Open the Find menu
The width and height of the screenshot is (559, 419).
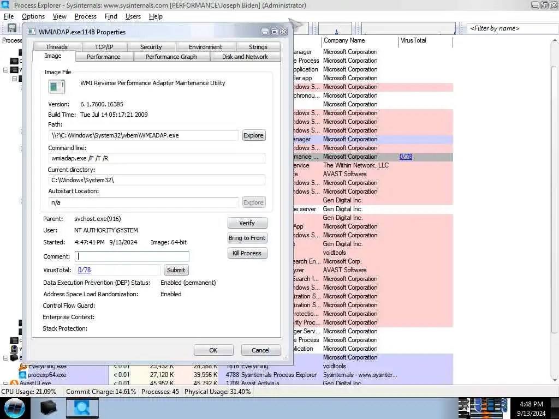point(111,16)
